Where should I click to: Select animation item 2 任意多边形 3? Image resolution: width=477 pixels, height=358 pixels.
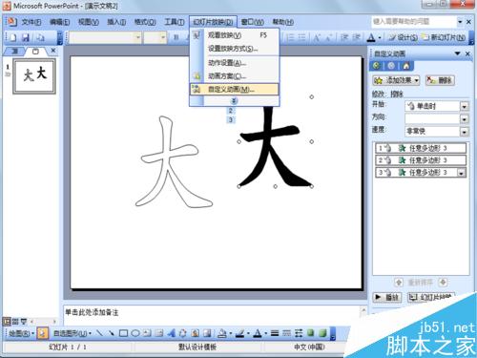(x=421, y=160)
